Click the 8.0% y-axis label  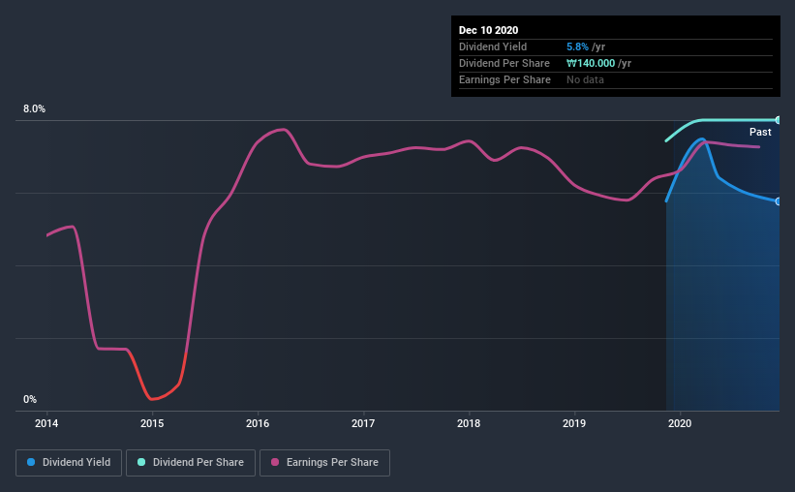pos(34,108)
